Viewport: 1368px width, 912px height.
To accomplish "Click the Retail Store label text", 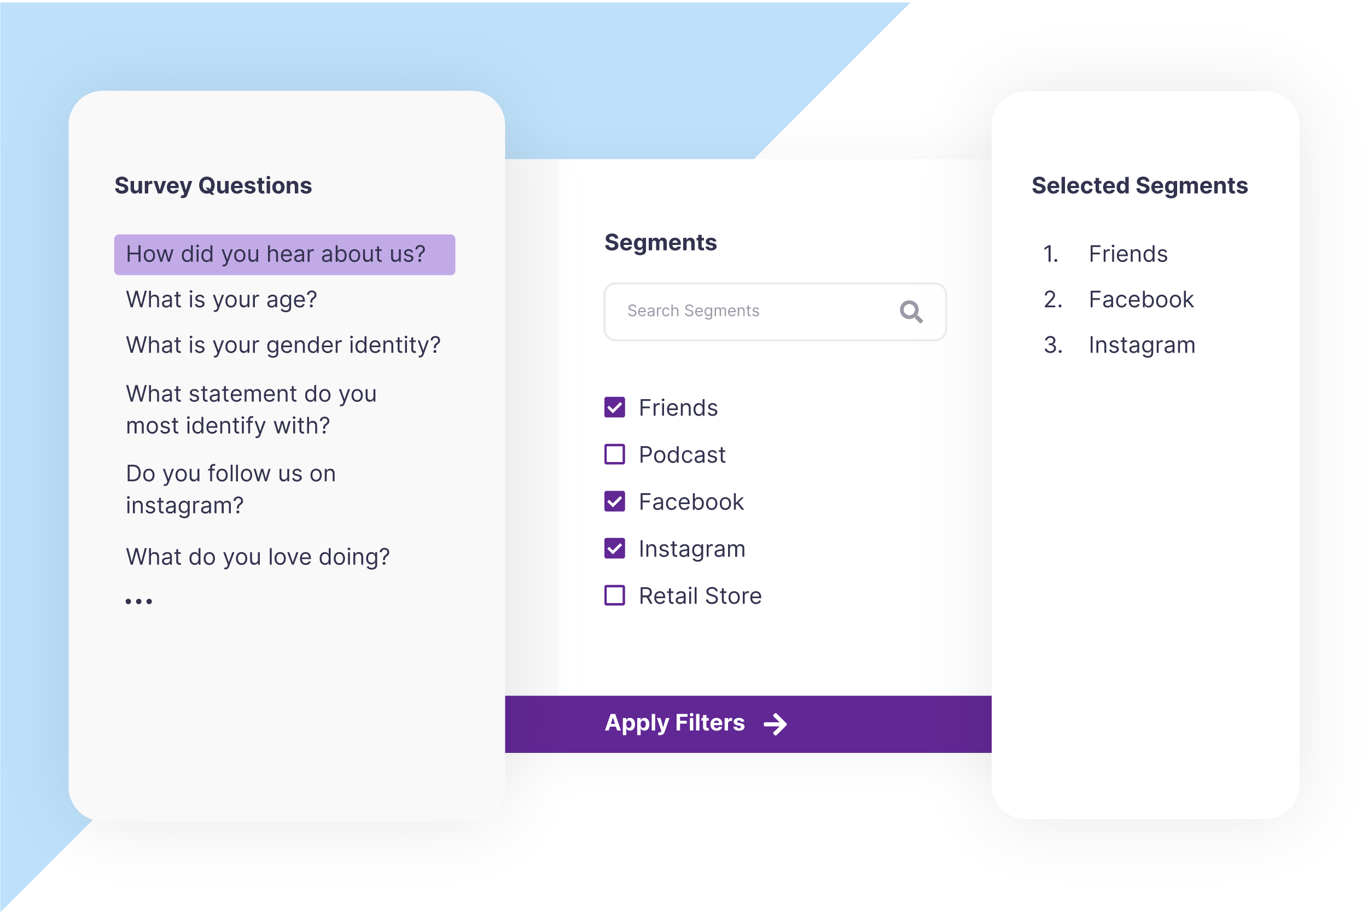I will point(700,596).
